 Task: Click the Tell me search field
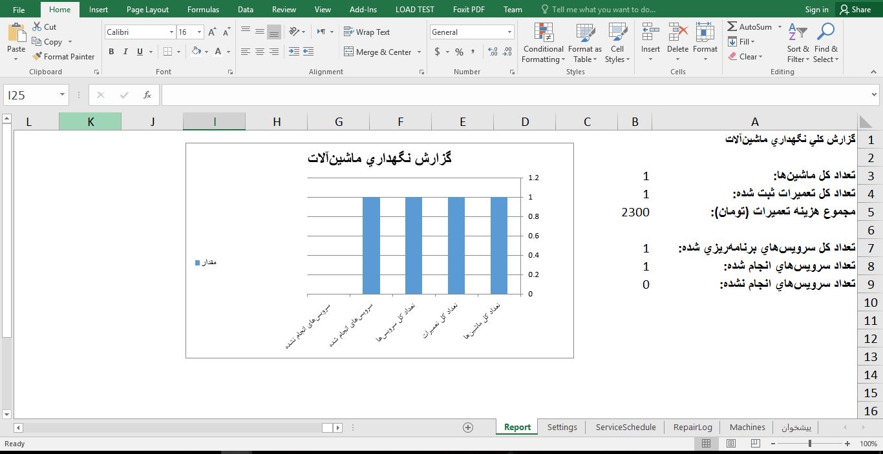598,10
